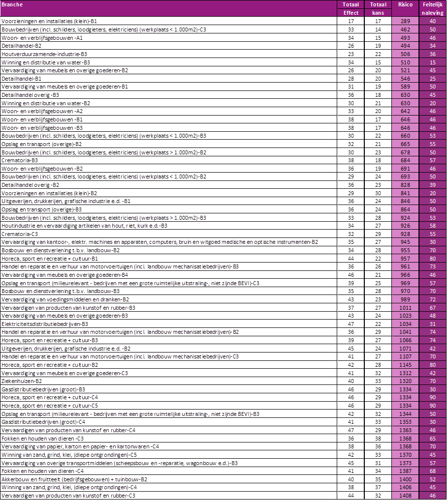Click Risico value 828
The width and height of the screenshot is (447, 500).
coord(405,185)
